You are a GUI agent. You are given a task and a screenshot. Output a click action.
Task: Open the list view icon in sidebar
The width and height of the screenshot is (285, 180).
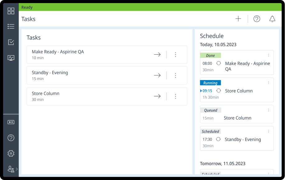[11, 27]
